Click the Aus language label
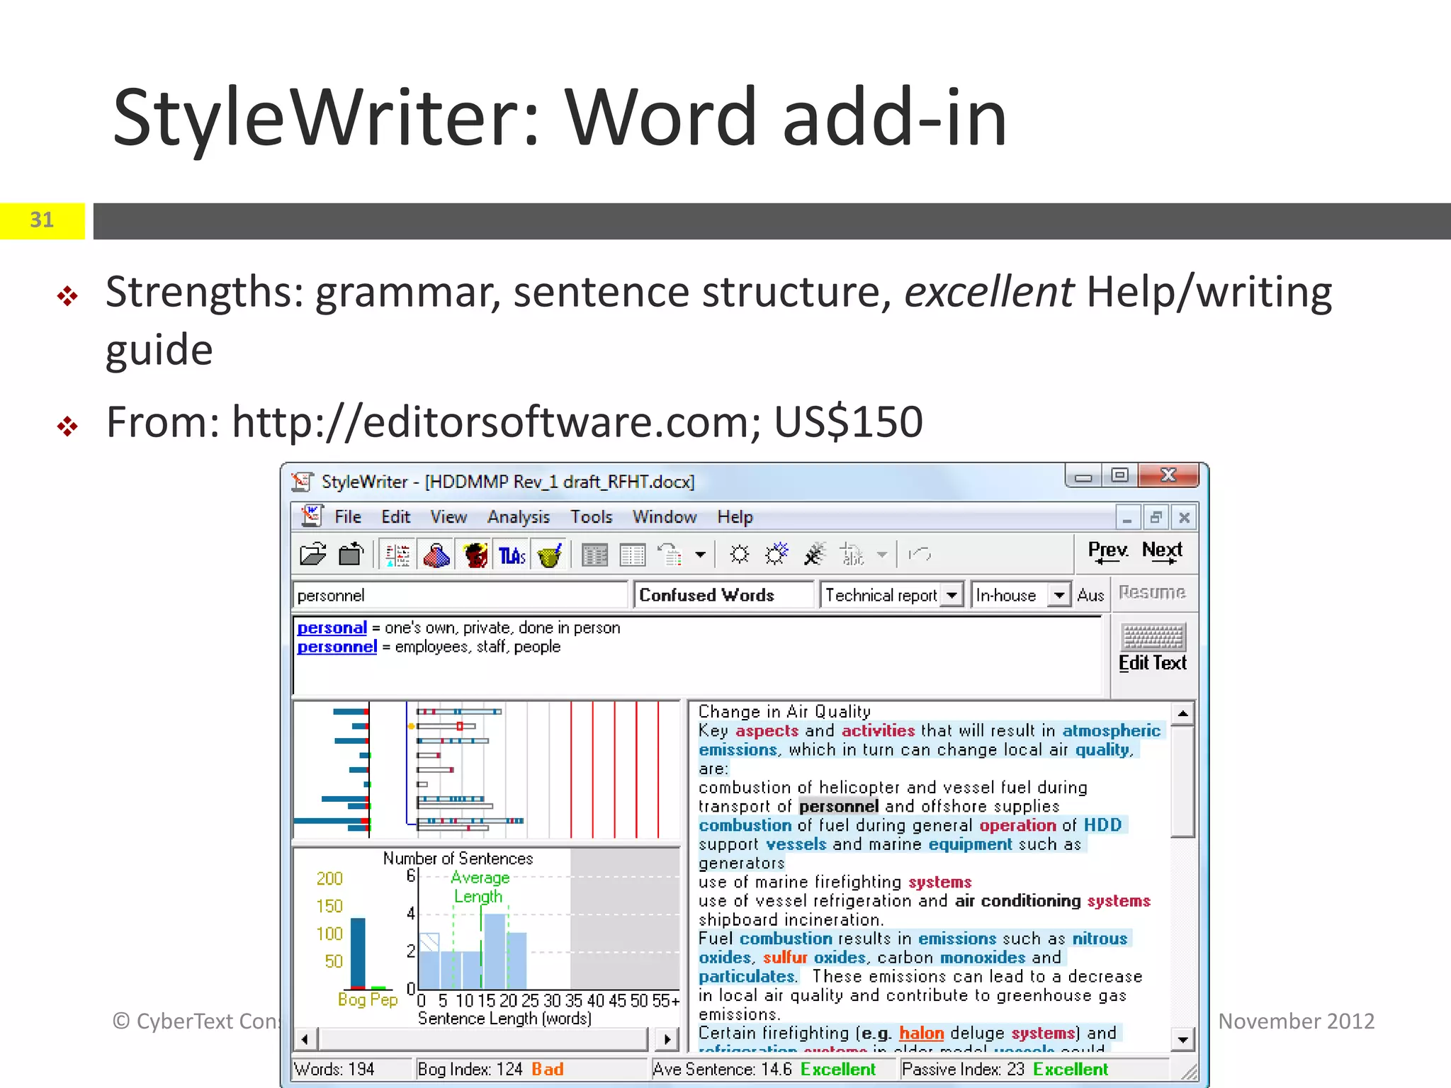The image size is (1451, 1088). pyautogui.click(x=1090, y=596)
